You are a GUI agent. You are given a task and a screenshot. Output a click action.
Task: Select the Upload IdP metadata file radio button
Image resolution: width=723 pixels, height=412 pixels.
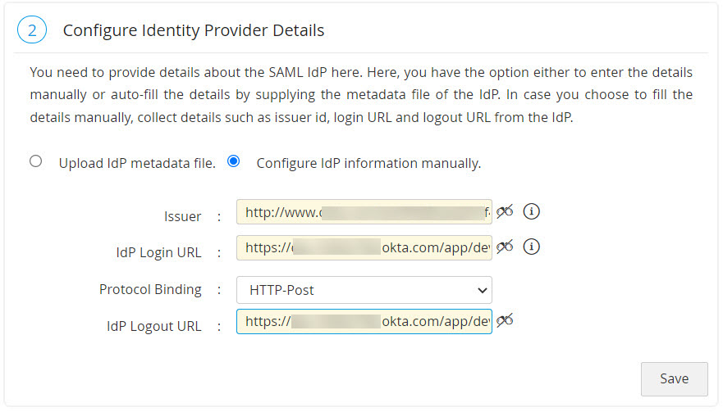point(35,161)
